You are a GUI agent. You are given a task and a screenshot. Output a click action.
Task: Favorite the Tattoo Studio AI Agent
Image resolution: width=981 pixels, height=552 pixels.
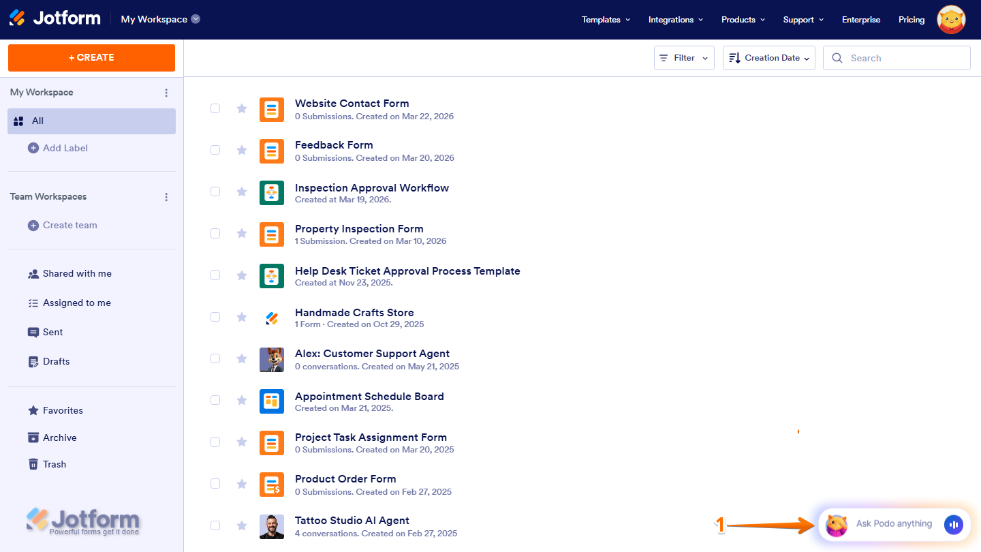coord(242,525)
